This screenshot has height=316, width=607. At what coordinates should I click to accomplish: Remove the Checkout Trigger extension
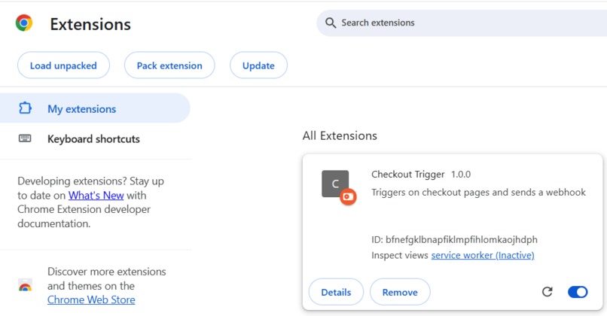tap(400, 292)
